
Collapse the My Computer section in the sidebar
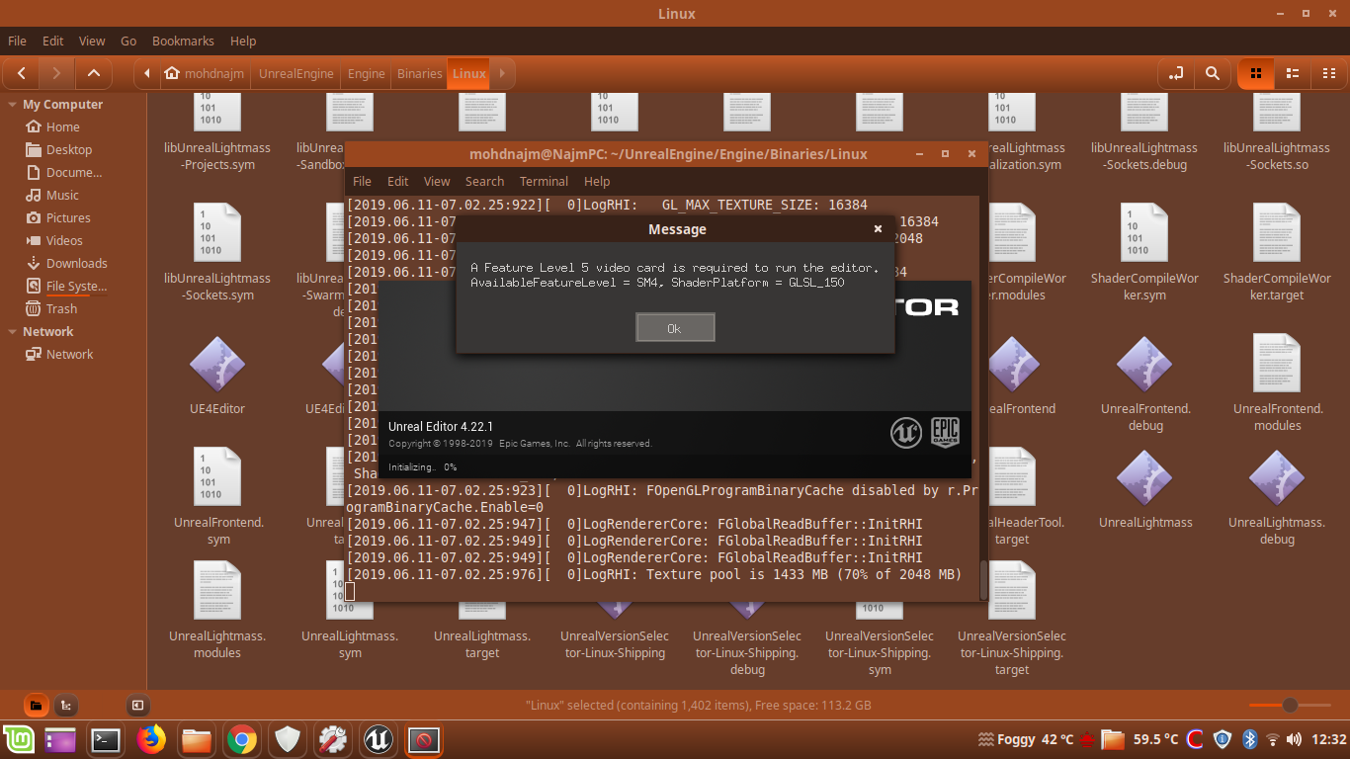[x=10, y=104]
